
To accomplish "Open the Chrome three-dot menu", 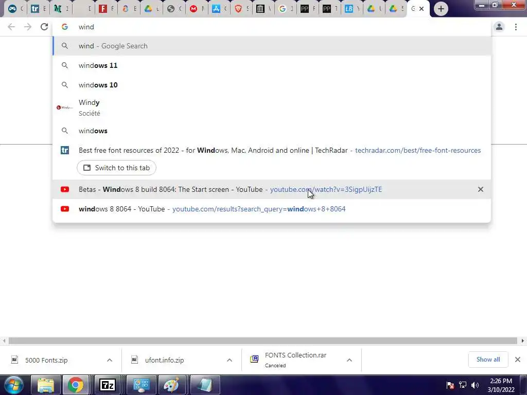I will click(516, 27).
